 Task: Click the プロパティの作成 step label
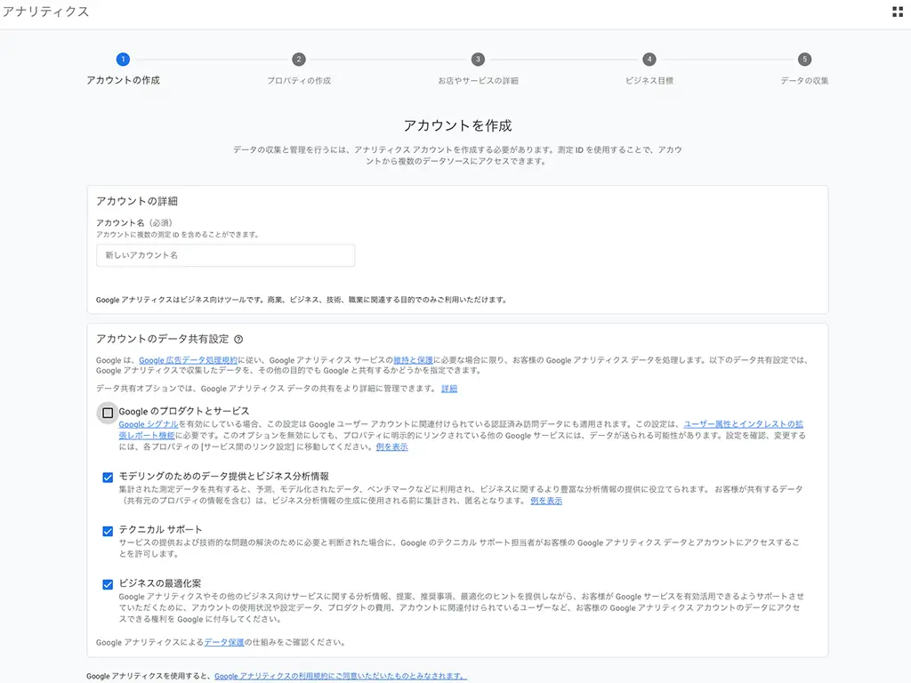(299, 81)
